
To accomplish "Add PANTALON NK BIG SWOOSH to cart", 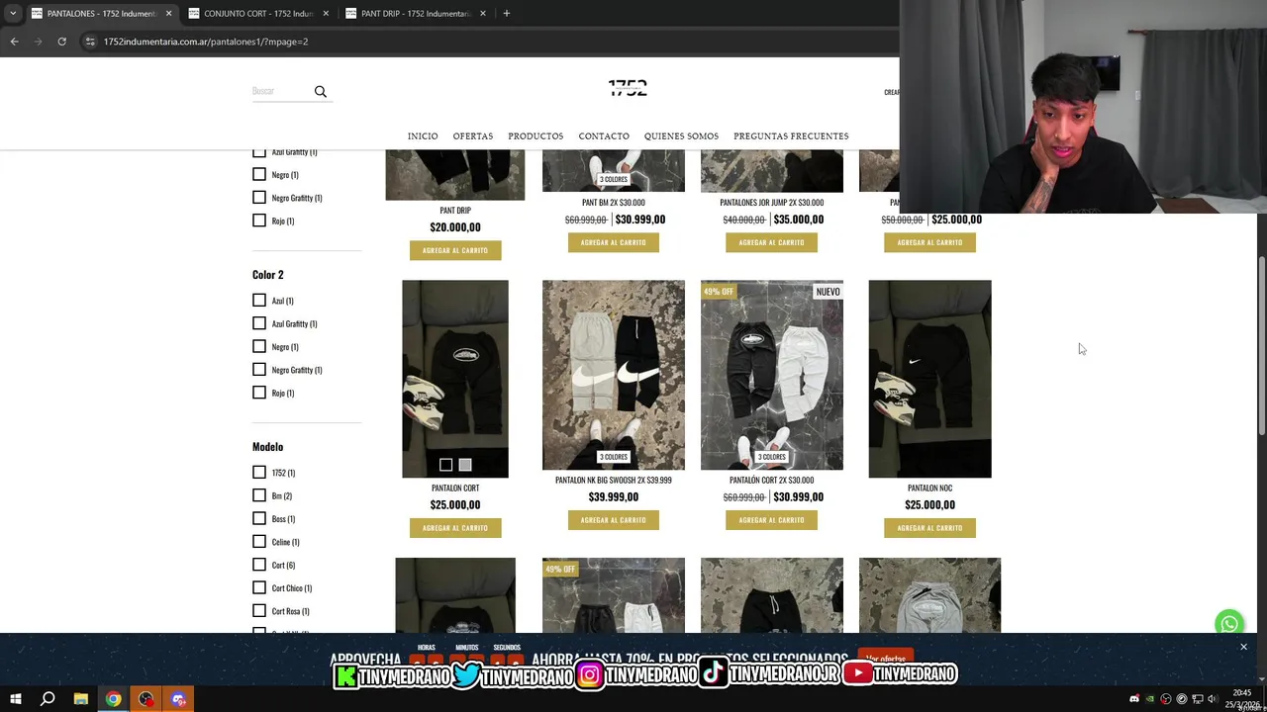I will coord(614,520).
